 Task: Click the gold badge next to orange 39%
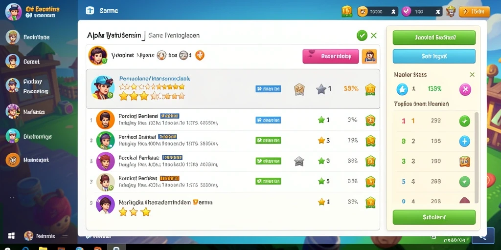[370, 89]
